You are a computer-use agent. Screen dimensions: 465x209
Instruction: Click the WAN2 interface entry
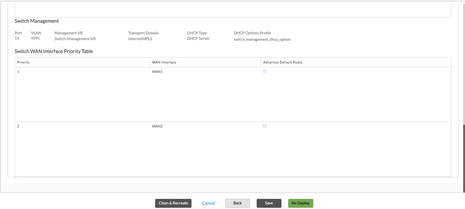[x=157, y=126]
